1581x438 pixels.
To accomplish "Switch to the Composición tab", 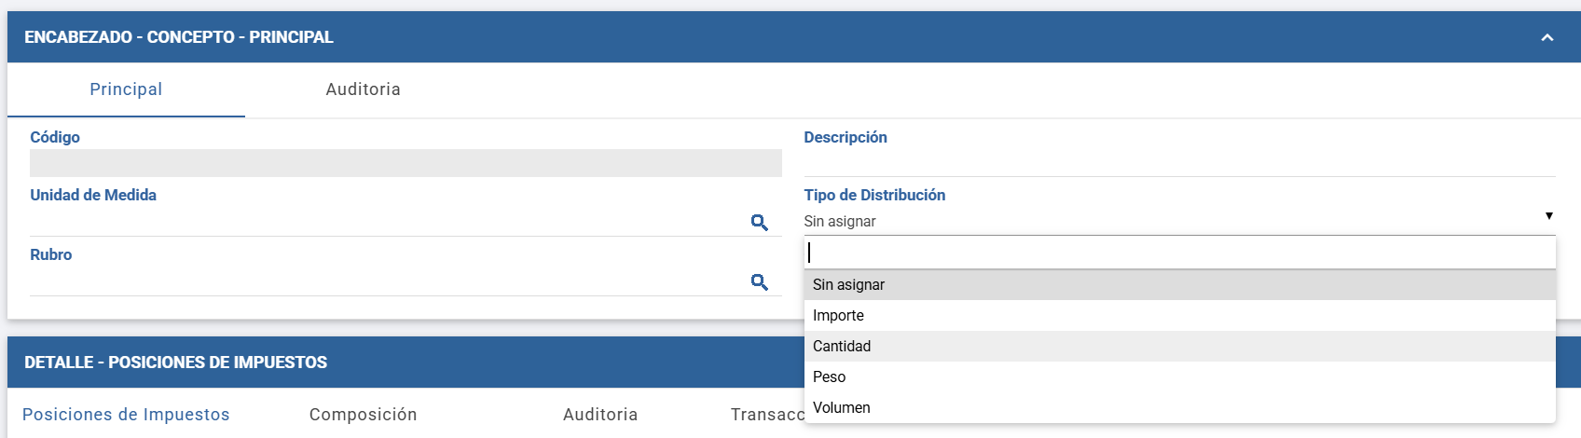I will point(364,415).
